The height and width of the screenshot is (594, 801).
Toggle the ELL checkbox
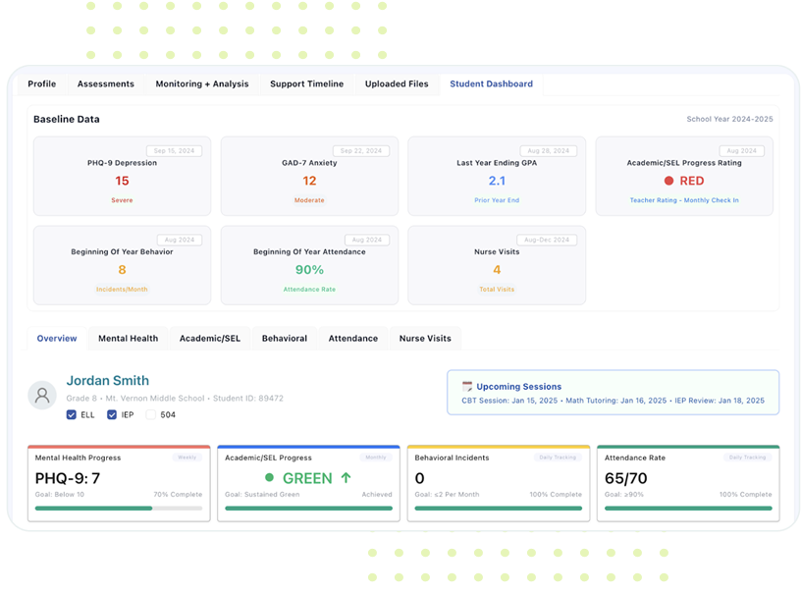pos(72,415)
